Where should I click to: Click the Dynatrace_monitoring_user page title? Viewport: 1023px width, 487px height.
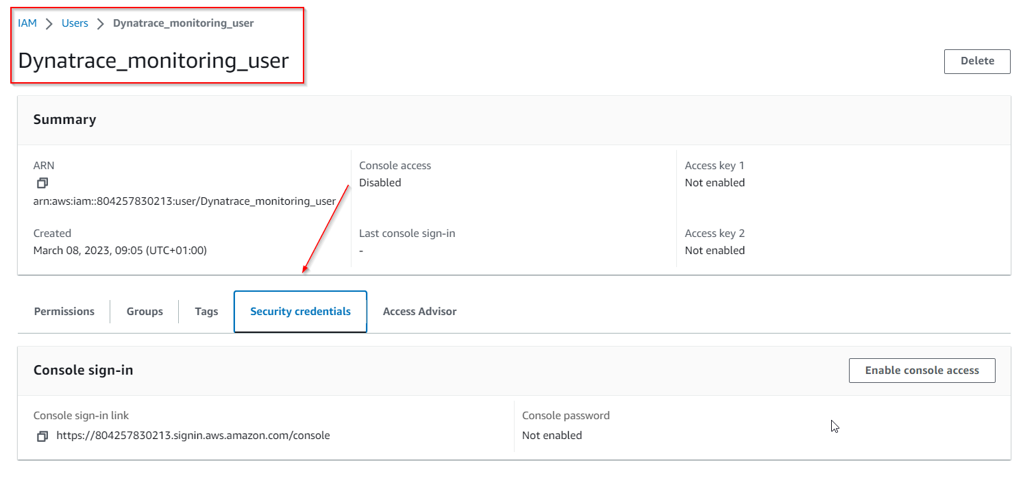[153, 60]
